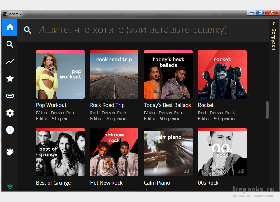Open the Rock Road Trip cover image
This screenshot has width=280, height=202.
(114, 74)
